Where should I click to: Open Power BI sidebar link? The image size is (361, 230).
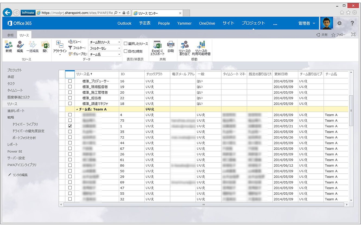pos(15,151)
